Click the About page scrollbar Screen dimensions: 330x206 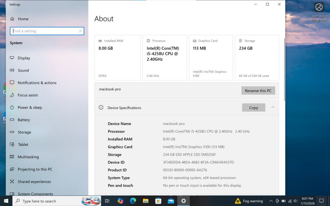coord(284,69)
